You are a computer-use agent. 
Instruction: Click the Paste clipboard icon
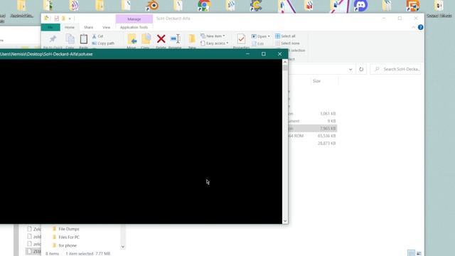click(x=84, y=39)
